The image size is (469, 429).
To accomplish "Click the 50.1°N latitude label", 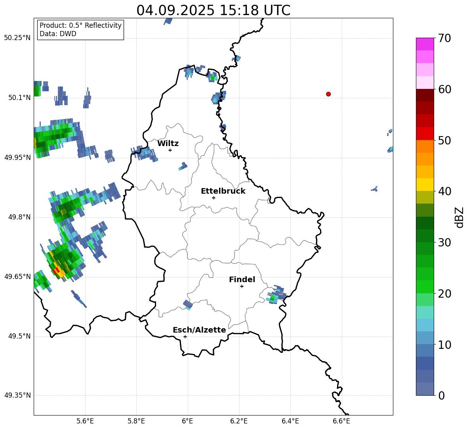I will point(19,98).
